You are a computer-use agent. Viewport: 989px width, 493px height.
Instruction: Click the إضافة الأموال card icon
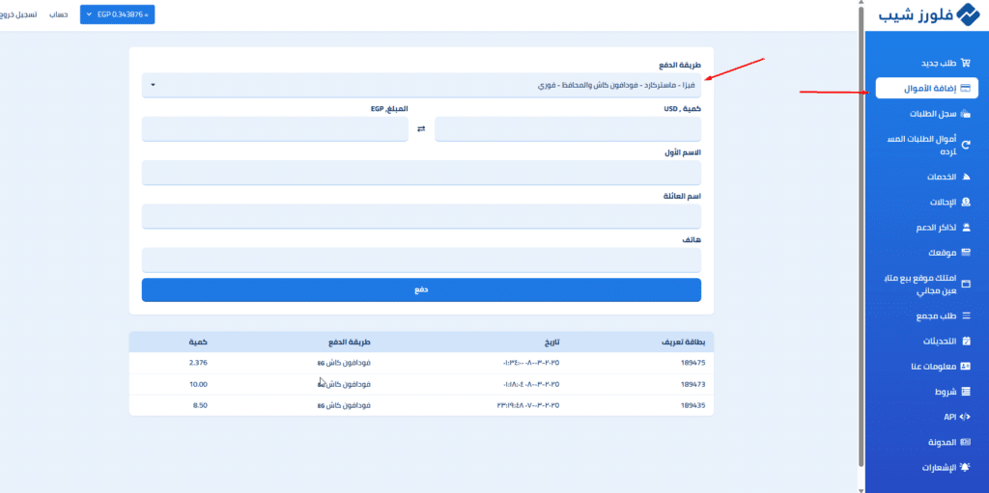pos(966,89)
